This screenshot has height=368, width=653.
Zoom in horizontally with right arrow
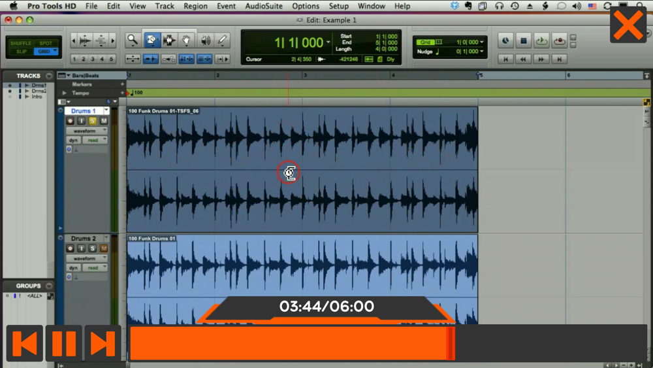(x=112, y=41)
